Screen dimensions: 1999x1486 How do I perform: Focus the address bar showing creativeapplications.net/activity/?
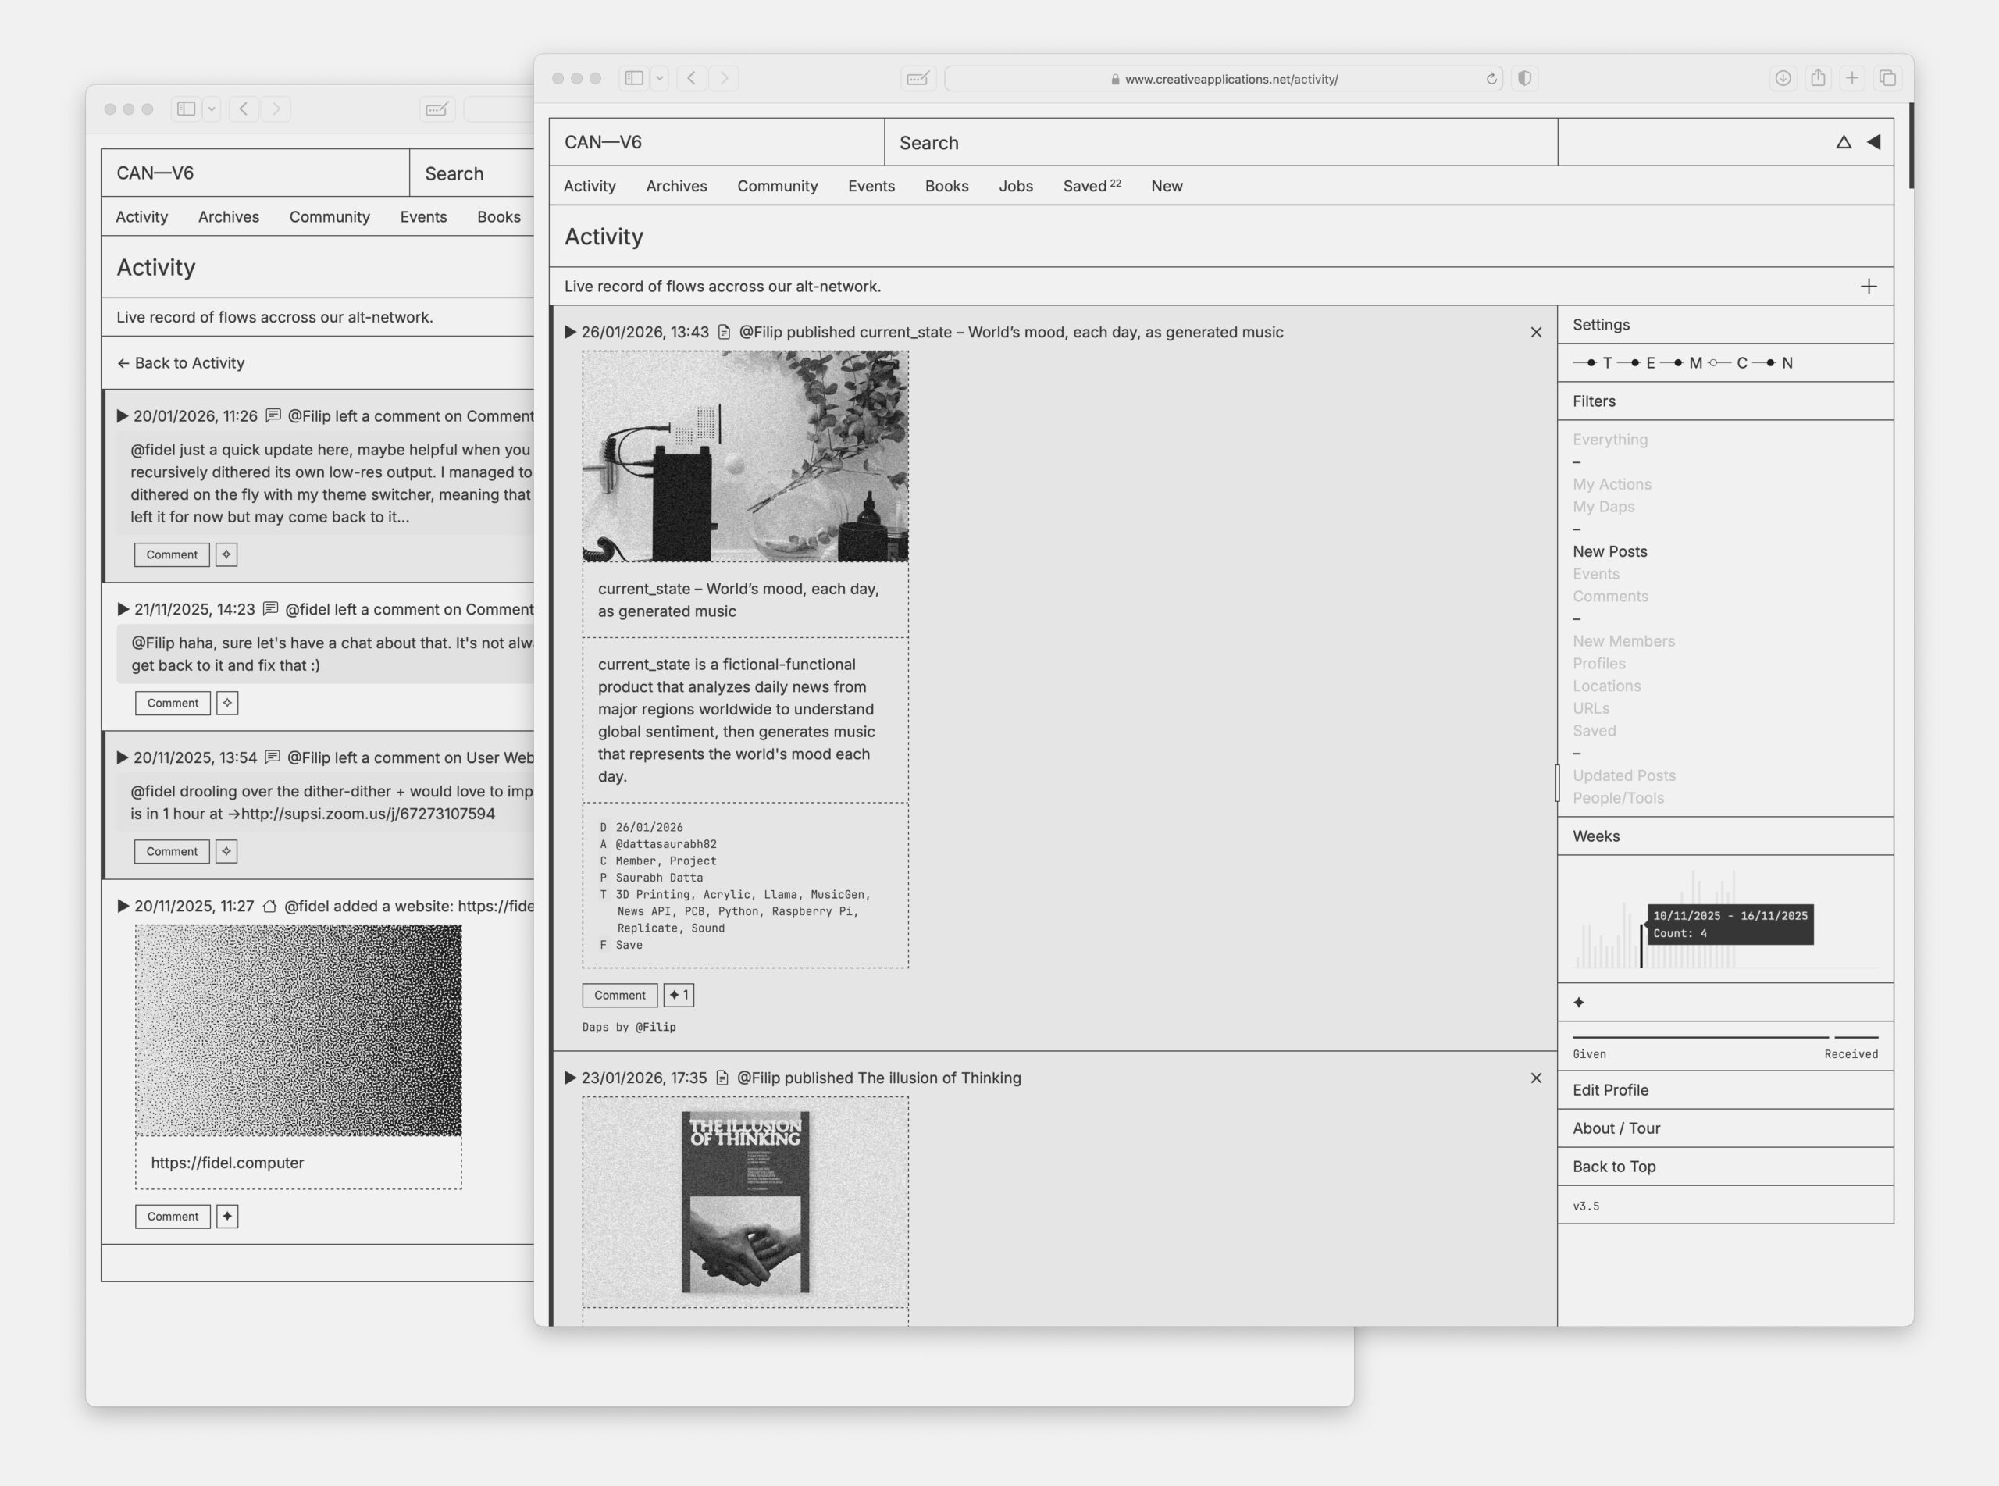point(1224,79)
